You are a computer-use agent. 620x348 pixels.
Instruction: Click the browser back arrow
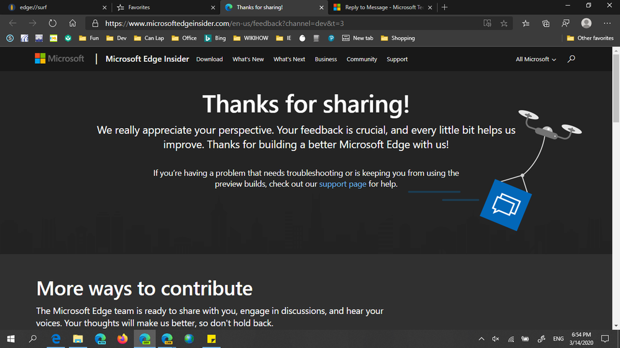[x=12, y=24]
